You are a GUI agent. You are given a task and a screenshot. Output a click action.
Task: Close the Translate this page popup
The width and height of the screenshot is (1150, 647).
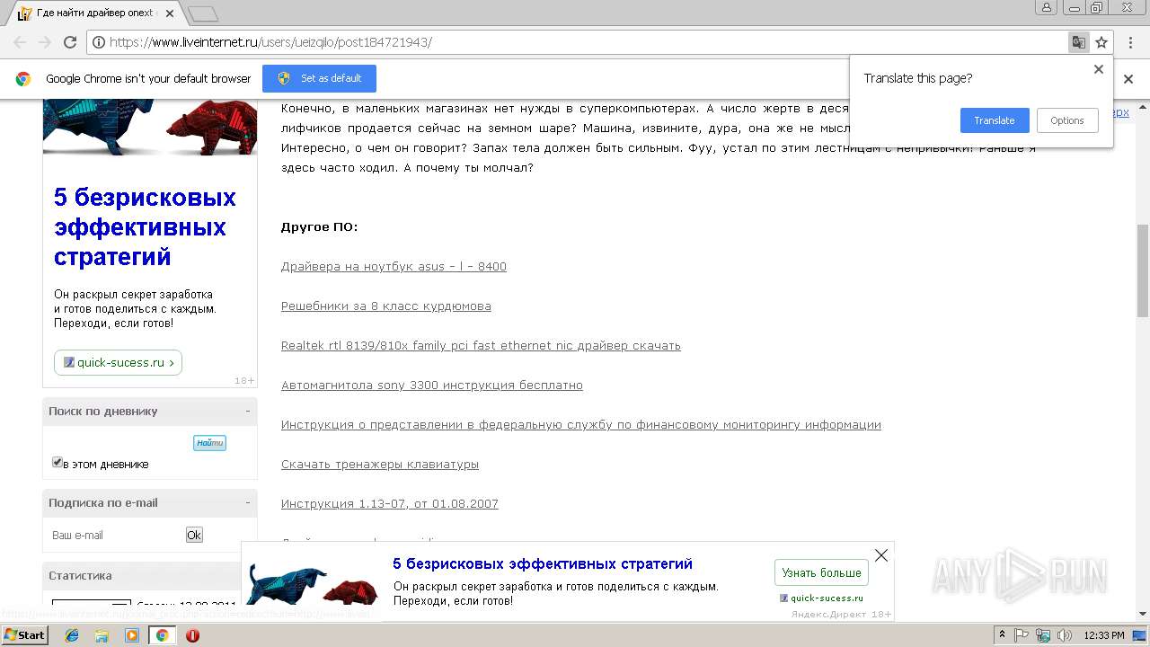(1098, 69)
